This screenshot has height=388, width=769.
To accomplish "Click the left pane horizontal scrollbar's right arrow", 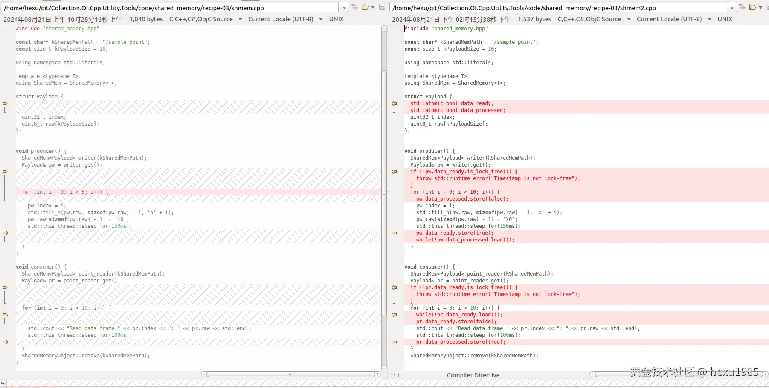I will coord(378,374).
